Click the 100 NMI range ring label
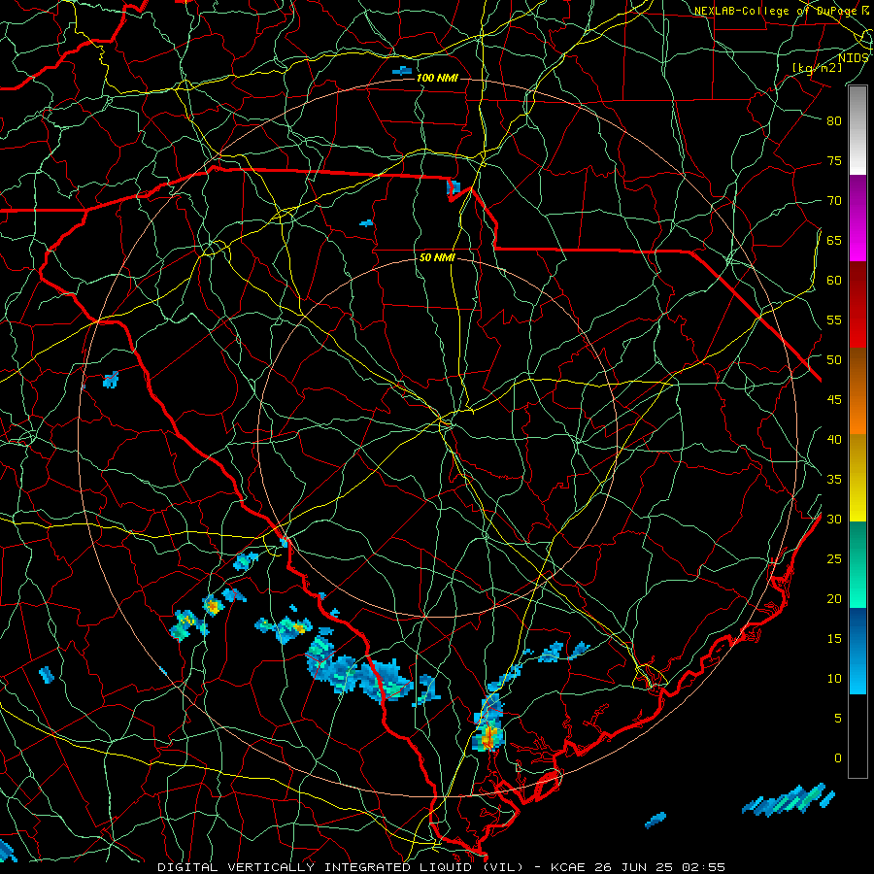 (437, 78)
